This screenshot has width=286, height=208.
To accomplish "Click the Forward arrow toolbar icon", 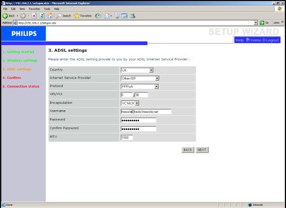I will tap(23, 16).
